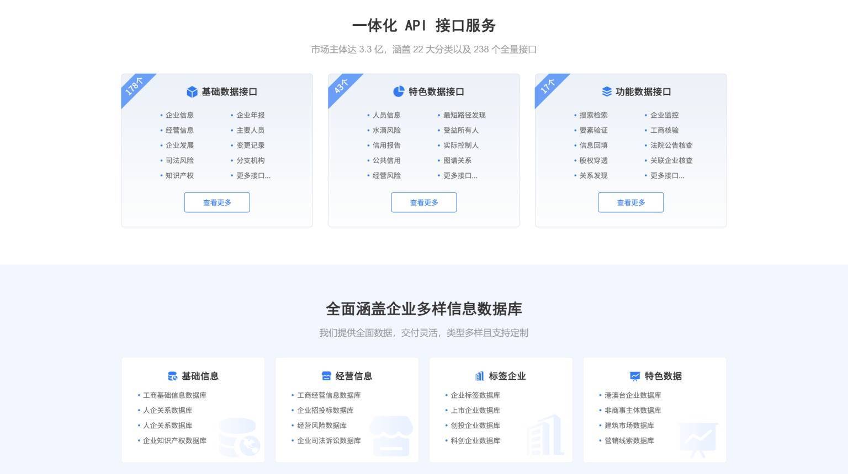The height and width of the screenshot is (474, 848).
Task: Click the database icon beside 基础信息
Action: coord(173,376)
